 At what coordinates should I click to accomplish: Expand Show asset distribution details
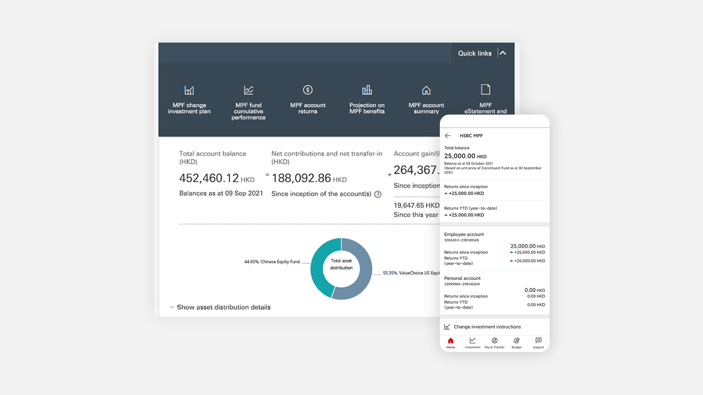click(x=220, y=307)
